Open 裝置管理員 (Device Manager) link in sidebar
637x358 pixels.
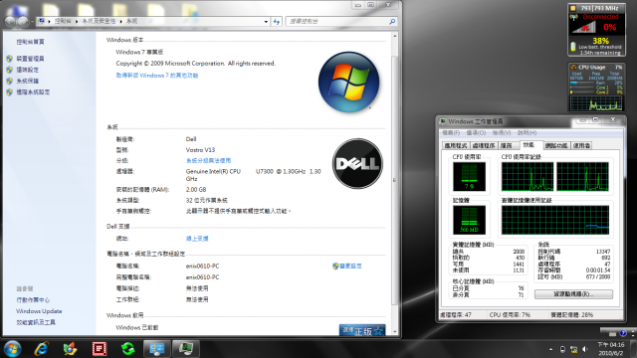[30, 59]
